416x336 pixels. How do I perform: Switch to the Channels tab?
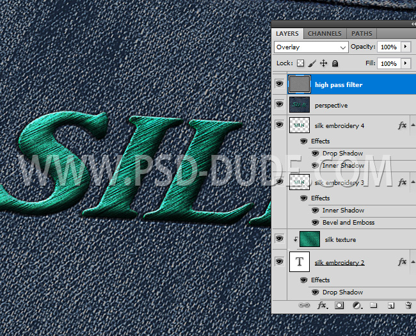click(x=324, y=33)
